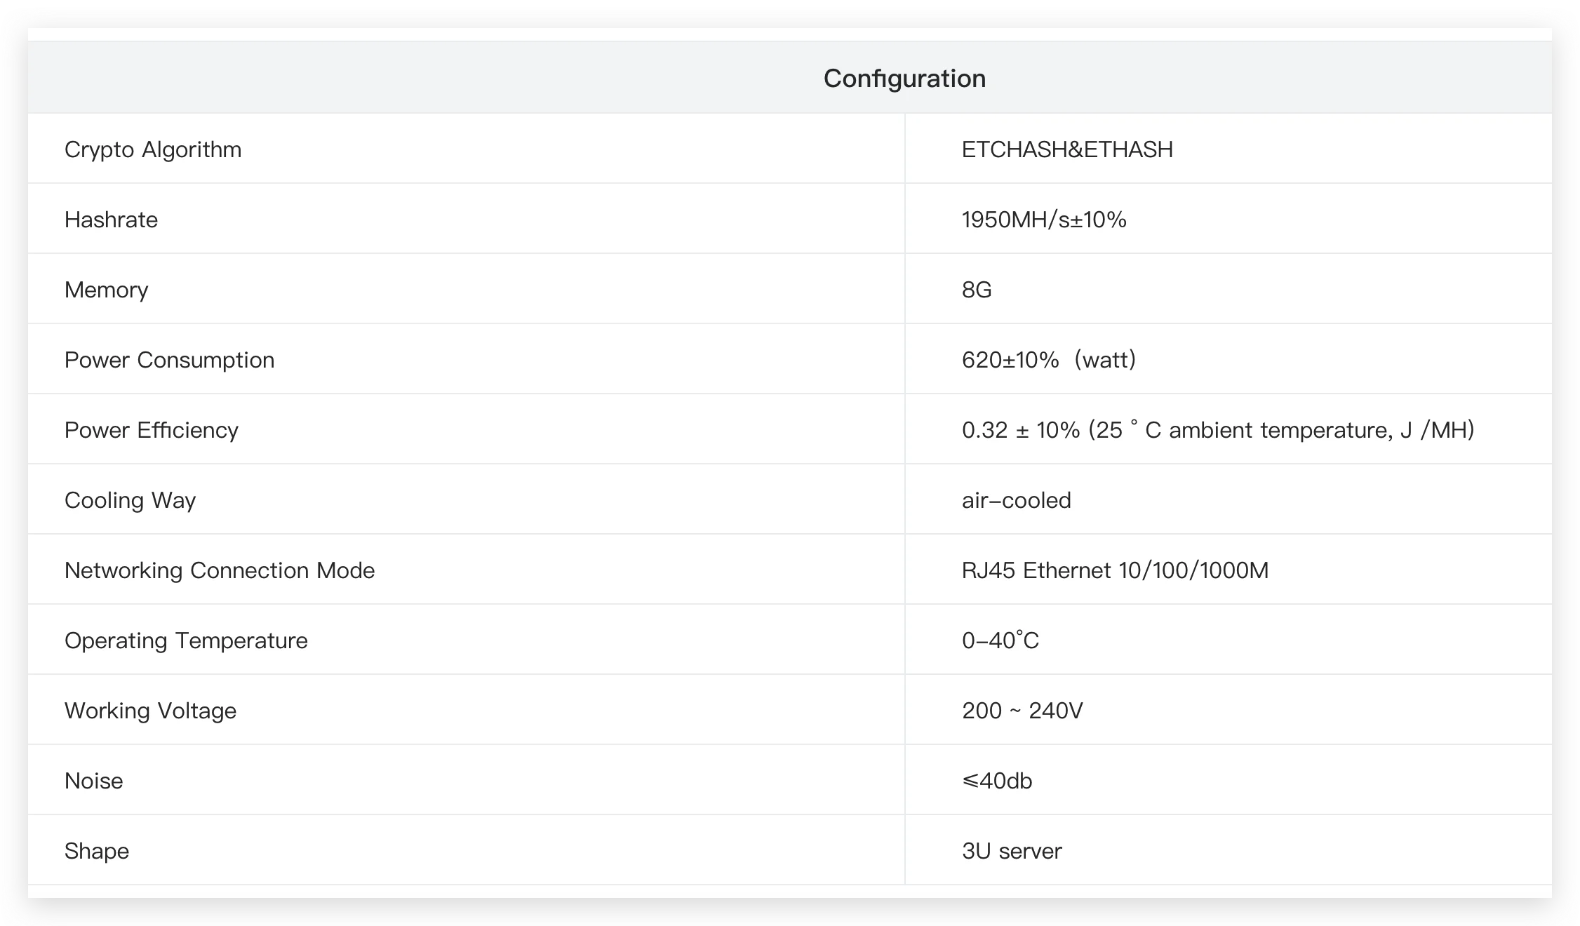The image size is (1580, 926).
Task: Select the Networking Connection Mode label
Action: pyautogui.click(x=220, y=570)
